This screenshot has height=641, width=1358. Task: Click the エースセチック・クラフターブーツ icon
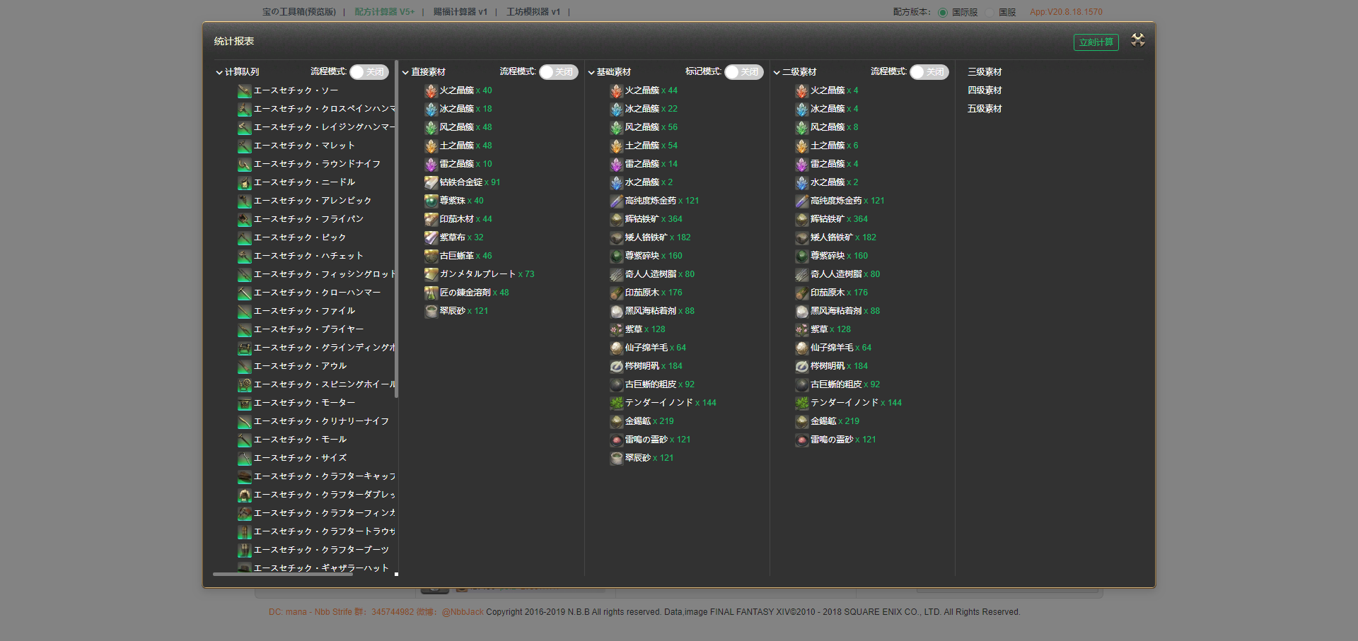[245, 550]
